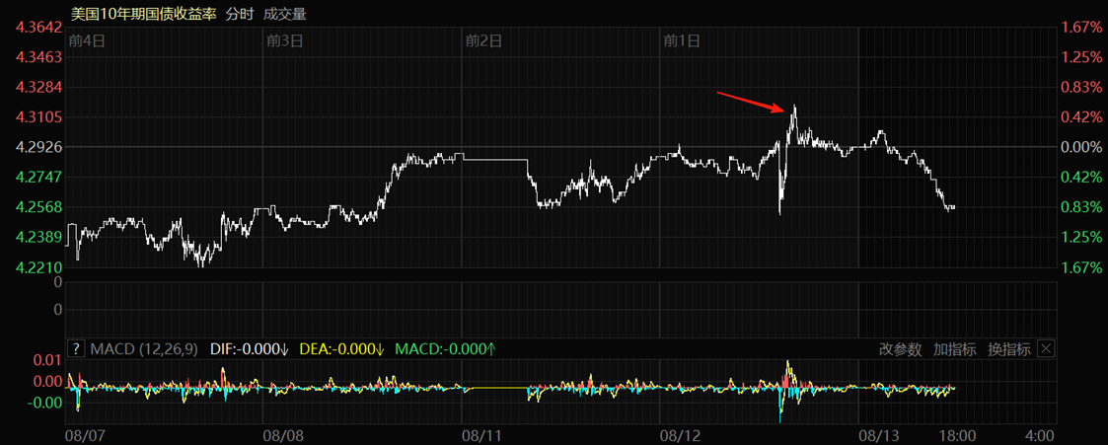Close the MACD indicator panel
Viewport: 1108px width, 445px height.
point(1047,348)
